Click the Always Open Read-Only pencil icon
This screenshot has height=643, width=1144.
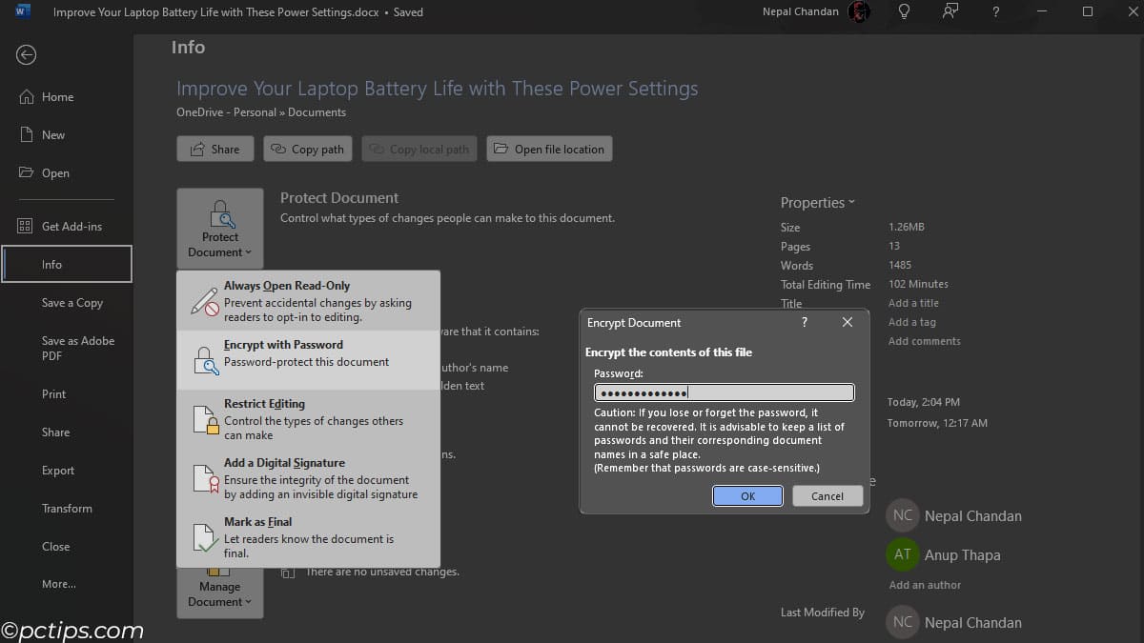pyautogui.click(x=204, y=300)
